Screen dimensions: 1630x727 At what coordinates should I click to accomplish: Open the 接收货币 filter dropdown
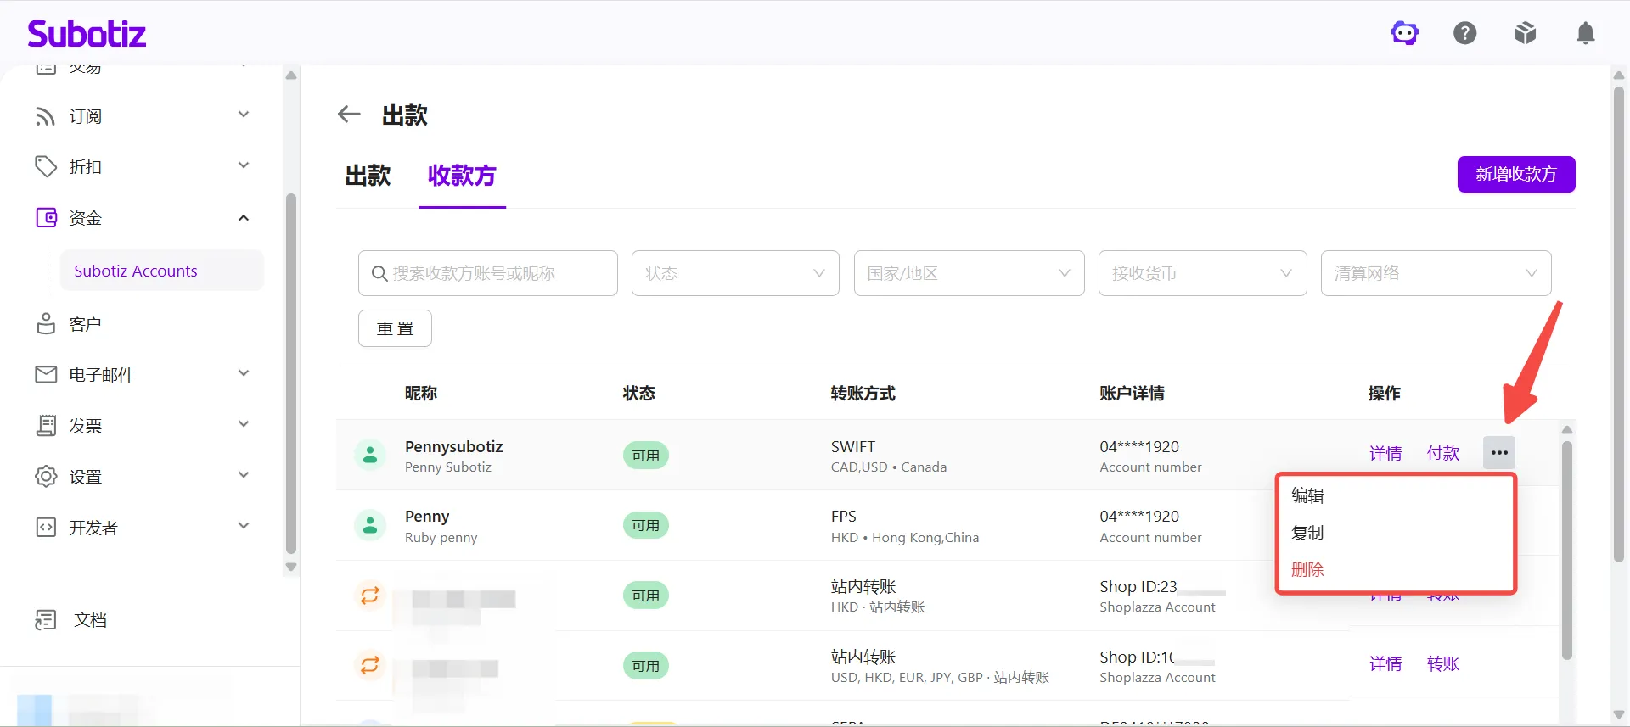[x=1202, y=273]
